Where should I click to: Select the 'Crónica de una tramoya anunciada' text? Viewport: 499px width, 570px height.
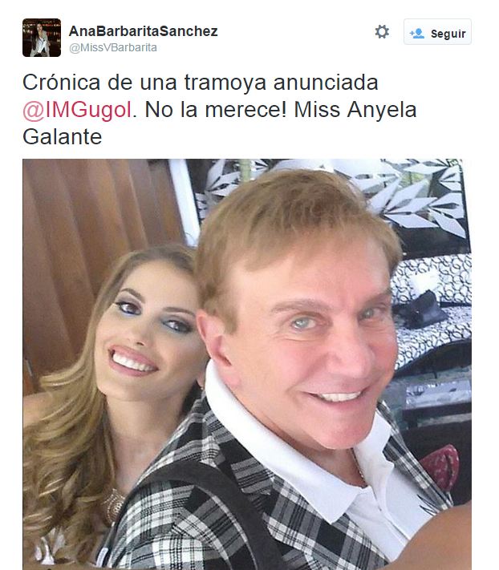coord(201,83)
